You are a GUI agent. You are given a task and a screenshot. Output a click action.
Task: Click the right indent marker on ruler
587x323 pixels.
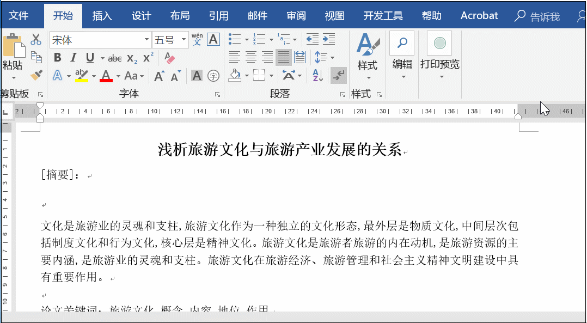[518, 117]
